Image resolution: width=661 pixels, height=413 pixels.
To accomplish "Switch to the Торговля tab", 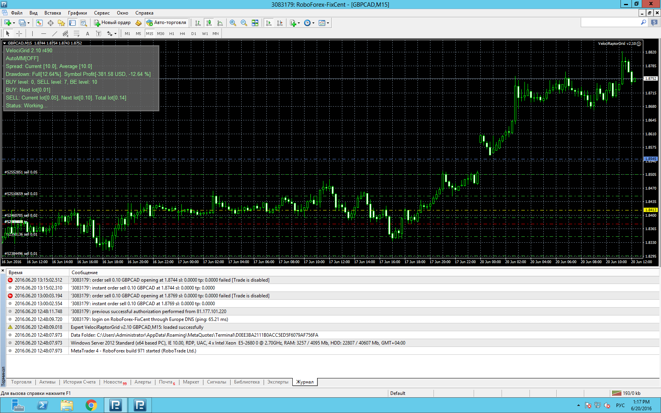I will [21, 382].
